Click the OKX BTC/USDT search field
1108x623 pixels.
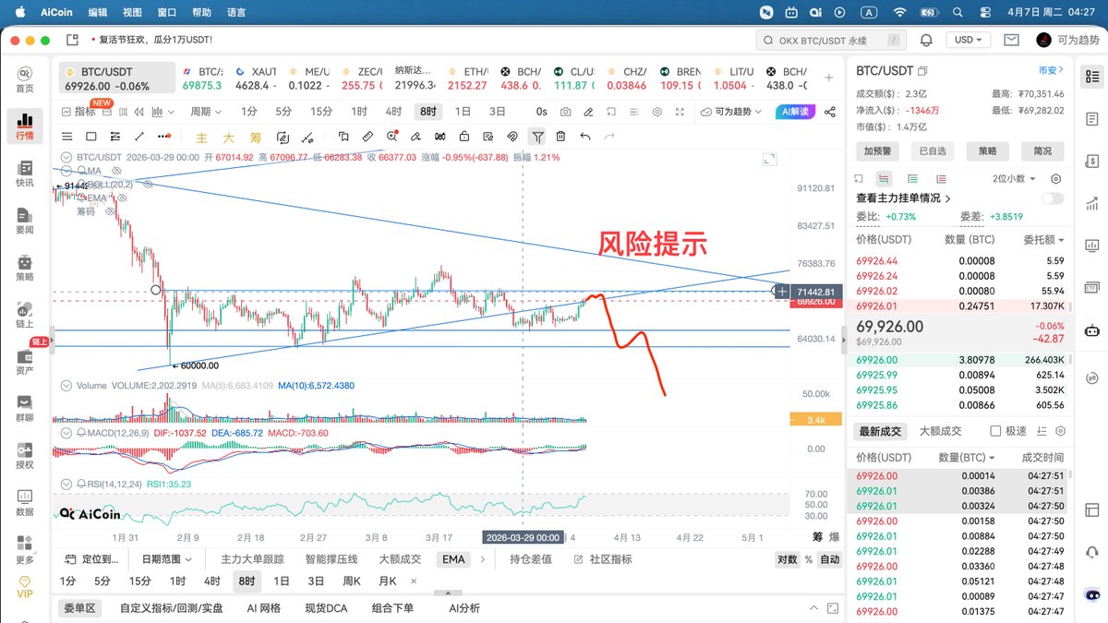coord(830,41)
